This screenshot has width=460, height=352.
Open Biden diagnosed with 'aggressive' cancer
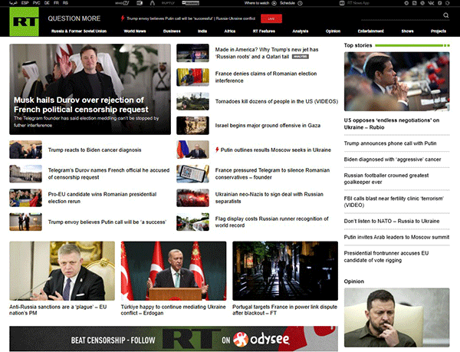[393, 160]
